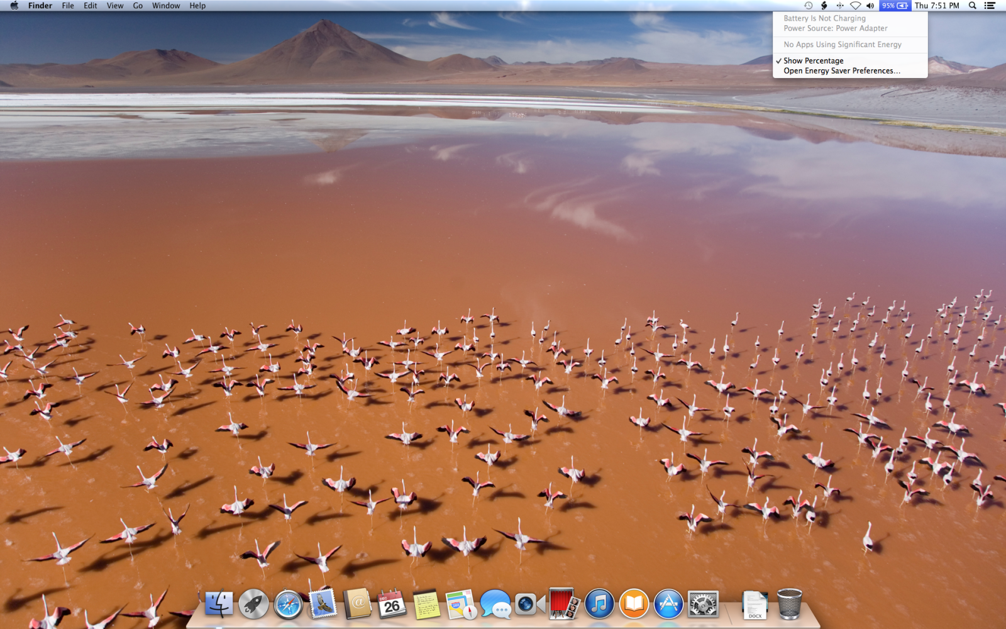
Task: Open Spotlight search magnifier
Action: tap(972, 6)
